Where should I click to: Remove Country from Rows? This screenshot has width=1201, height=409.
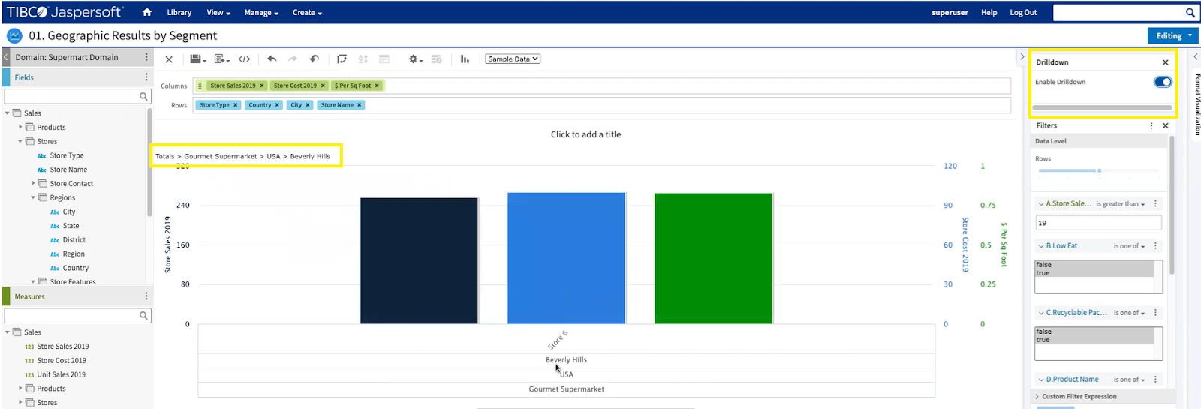point(277,105)
